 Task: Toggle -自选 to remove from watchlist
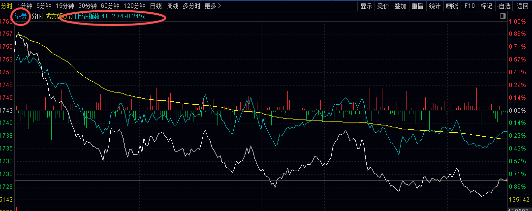tap(503, 6)
